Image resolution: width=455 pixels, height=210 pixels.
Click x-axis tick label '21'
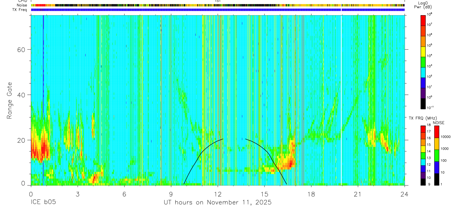point(358,194)
